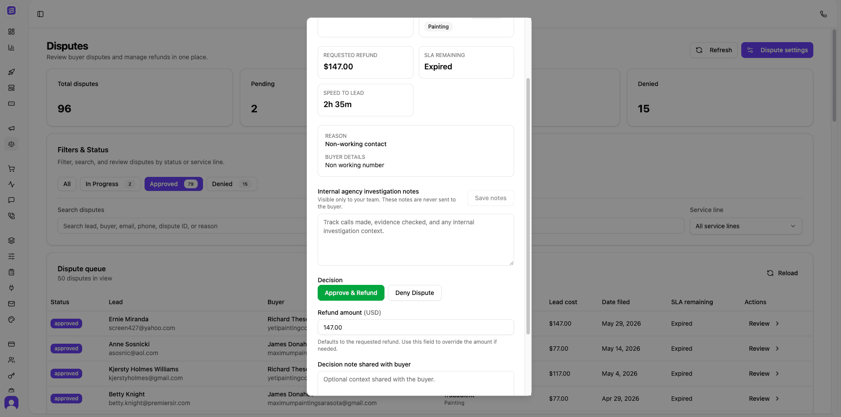Click the Date filed column header
This screenshot has width=841, height=417.
(616, 302)
